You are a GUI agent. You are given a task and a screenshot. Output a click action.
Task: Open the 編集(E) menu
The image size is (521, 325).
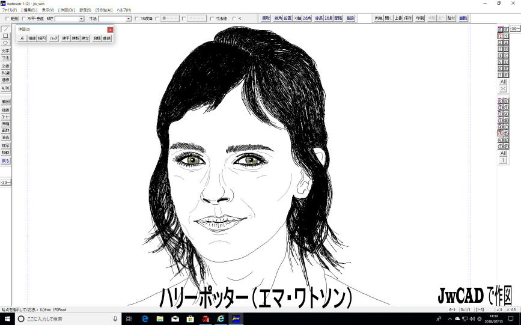(x=29, y=10)
